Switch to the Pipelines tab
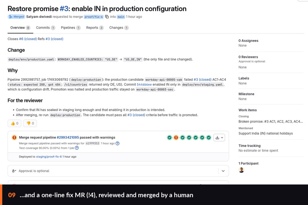 [x=71, y=27]
